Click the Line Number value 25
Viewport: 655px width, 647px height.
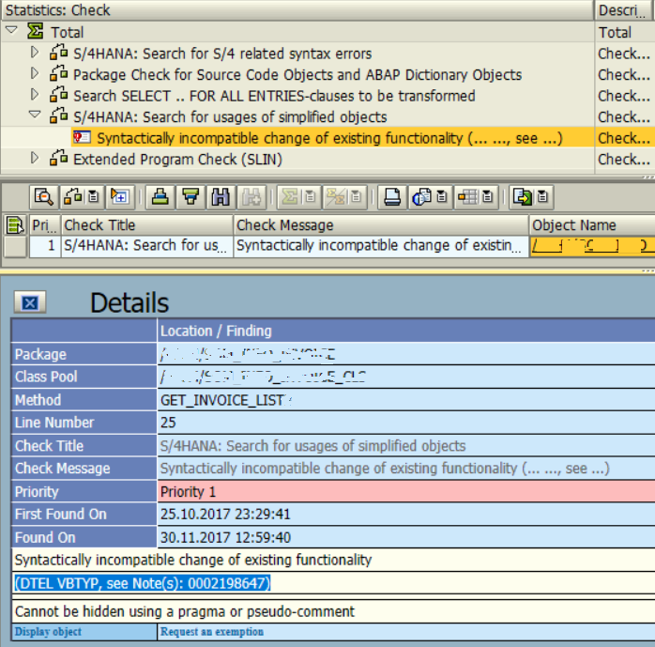click(x=168, y=423)
